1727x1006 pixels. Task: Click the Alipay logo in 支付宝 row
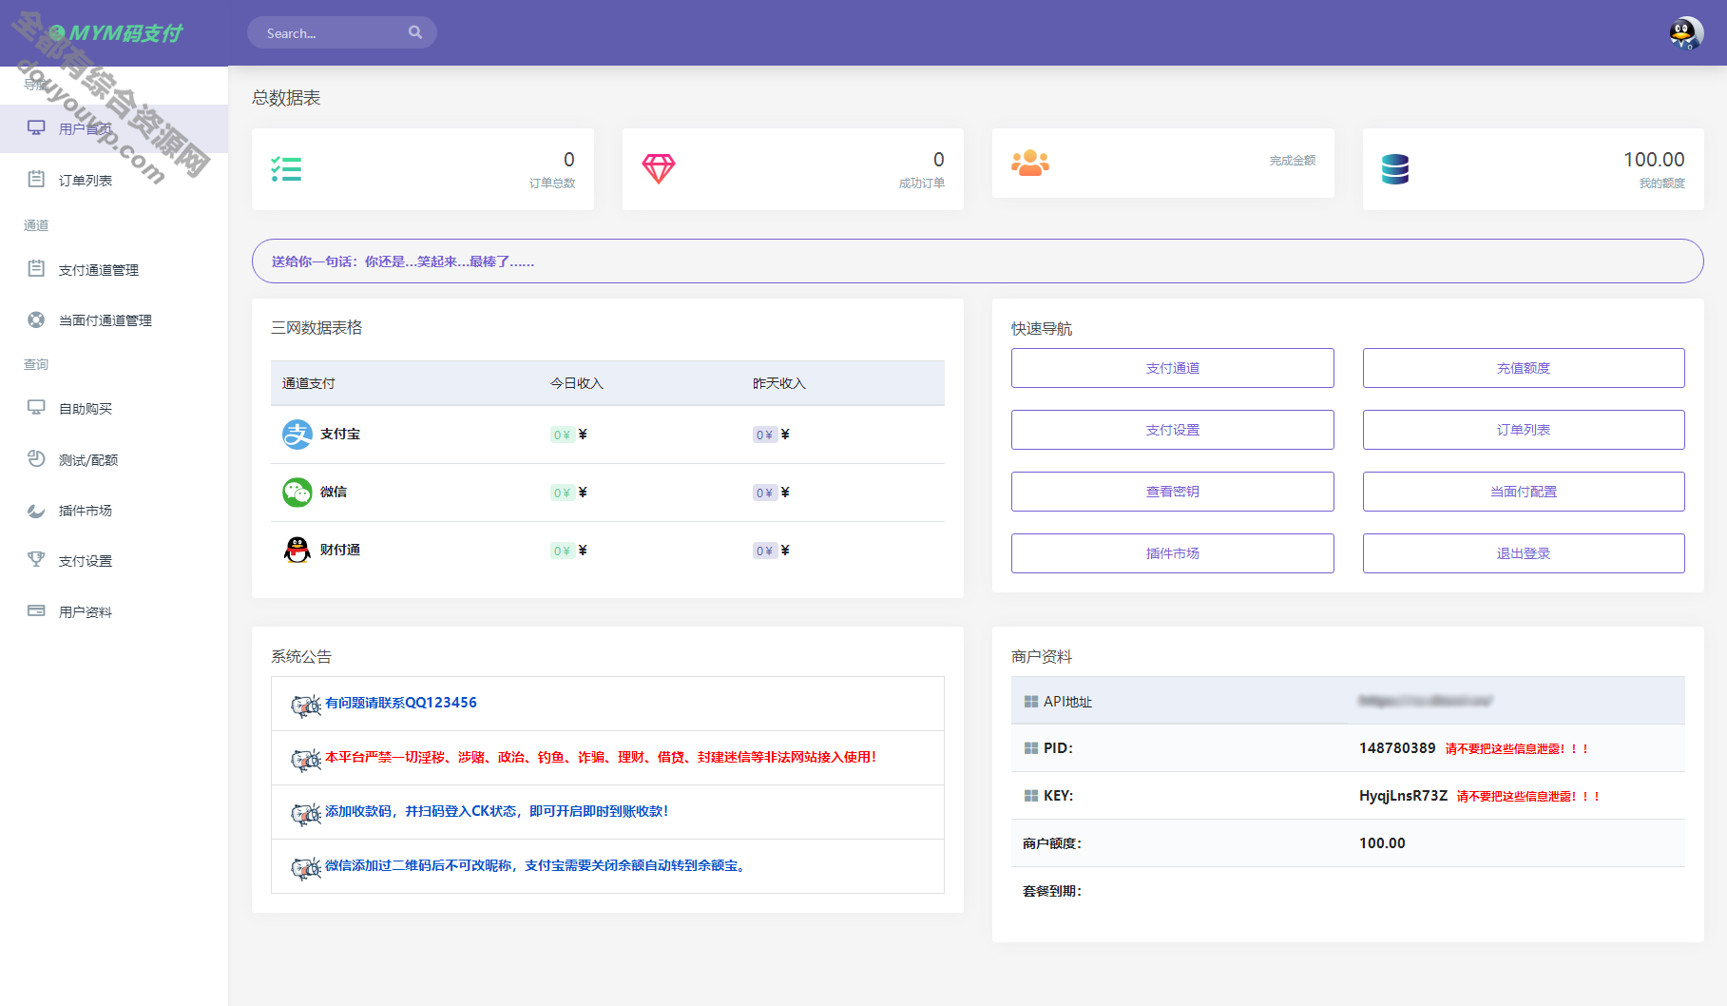(x=297, y=435)
